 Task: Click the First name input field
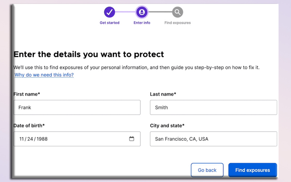[x=77, y=107]
